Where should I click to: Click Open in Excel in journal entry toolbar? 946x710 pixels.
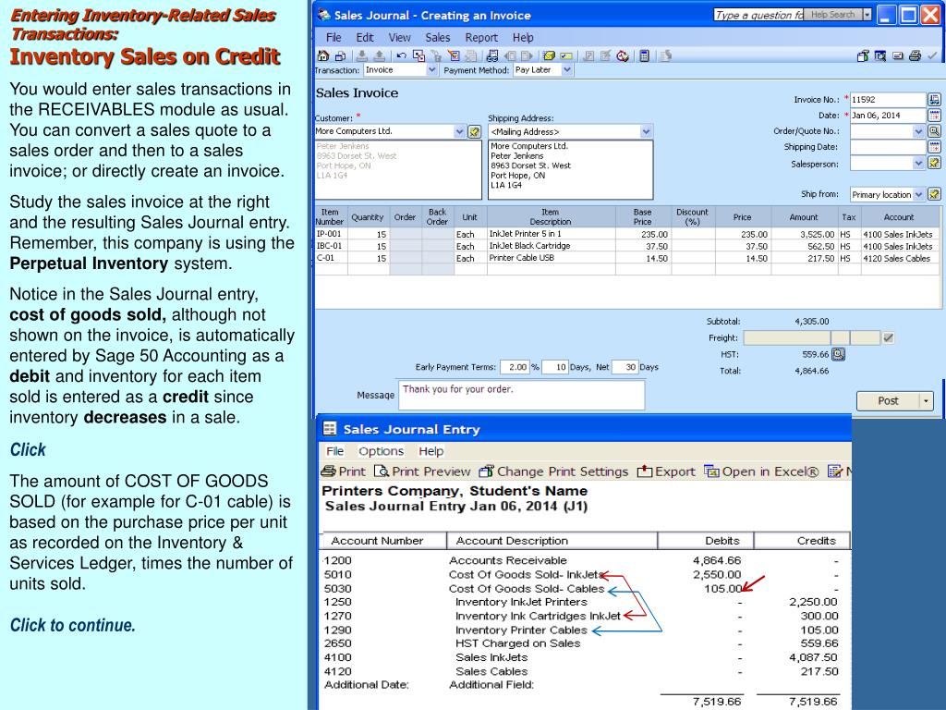click(761, 471)
